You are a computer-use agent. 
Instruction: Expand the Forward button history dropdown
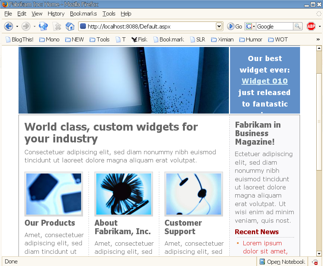coord(34,27)
